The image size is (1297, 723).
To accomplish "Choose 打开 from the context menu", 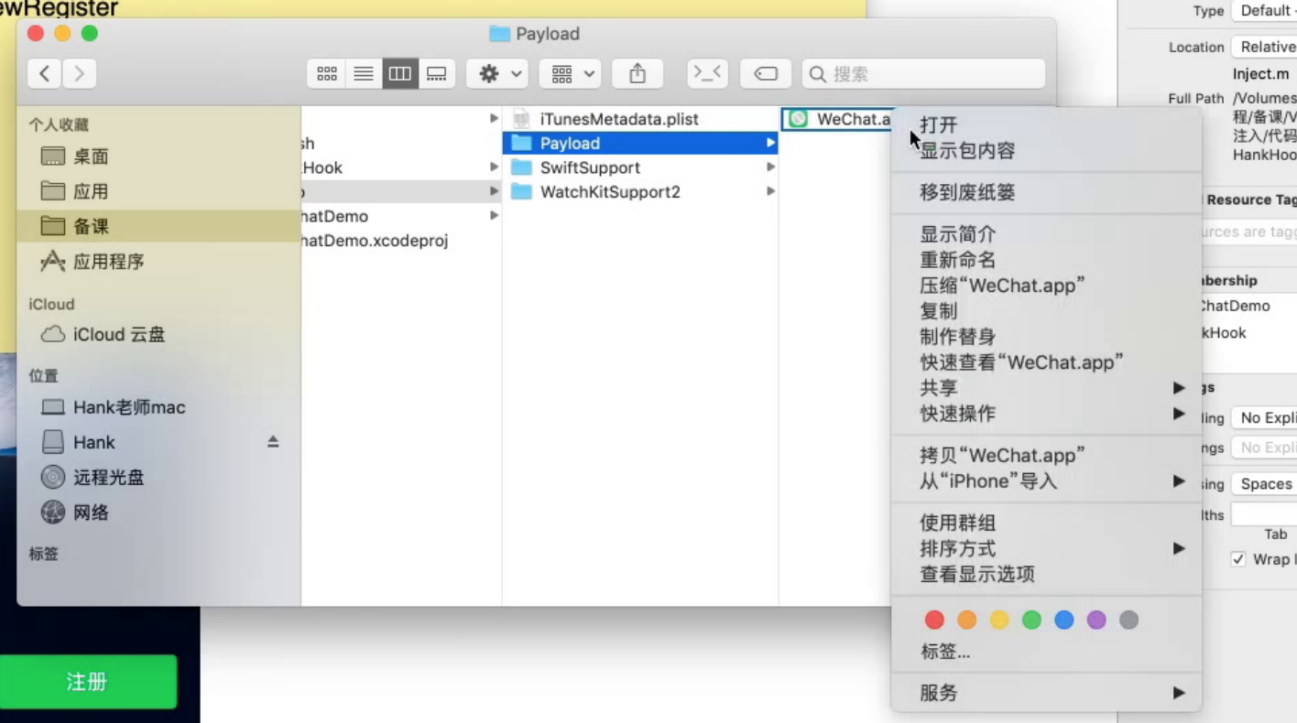I will (x=1046, y=125).
